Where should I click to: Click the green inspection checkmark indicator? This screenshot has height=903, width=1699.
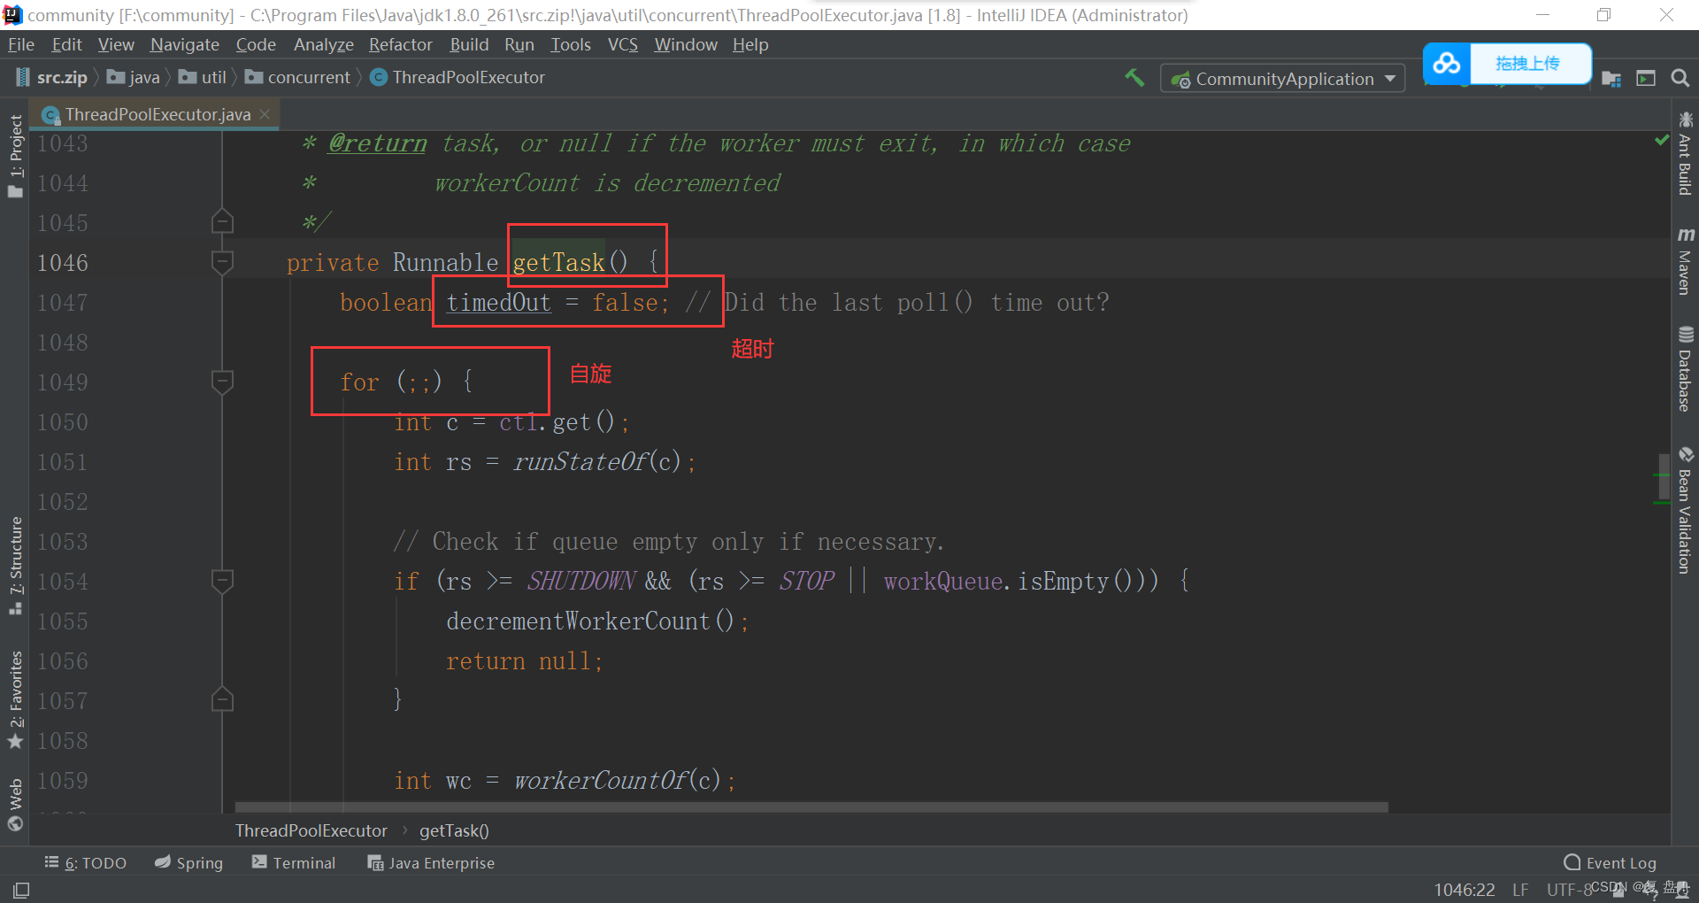[x=1662, y=140]
